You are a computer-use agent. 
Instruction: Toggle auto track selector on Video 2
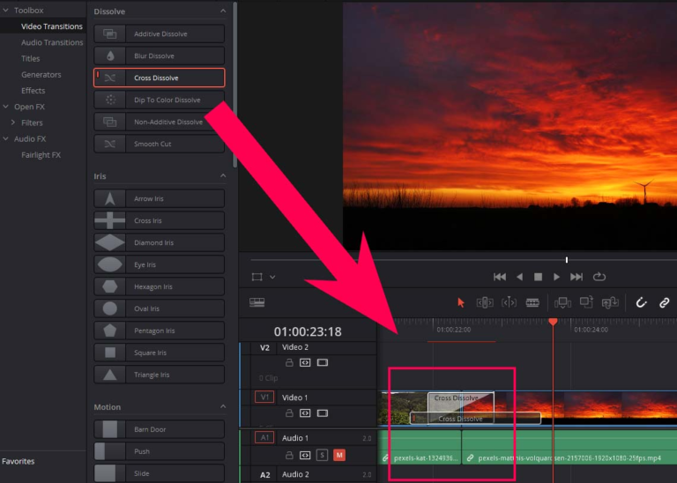[305, 362]
